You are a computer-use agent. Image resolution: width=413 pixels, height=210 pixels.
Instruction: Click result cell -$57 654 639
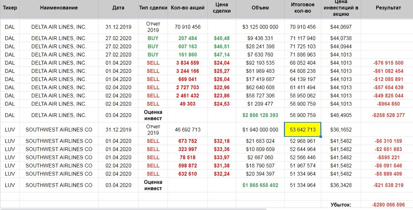pyautogui.click(x=388, y=87)
